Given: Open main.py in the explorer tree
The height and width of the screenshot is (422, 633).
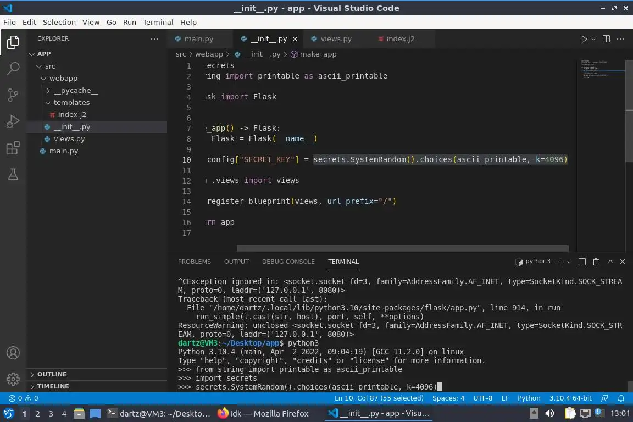Looking at the screenshot, I should (97, 151).
